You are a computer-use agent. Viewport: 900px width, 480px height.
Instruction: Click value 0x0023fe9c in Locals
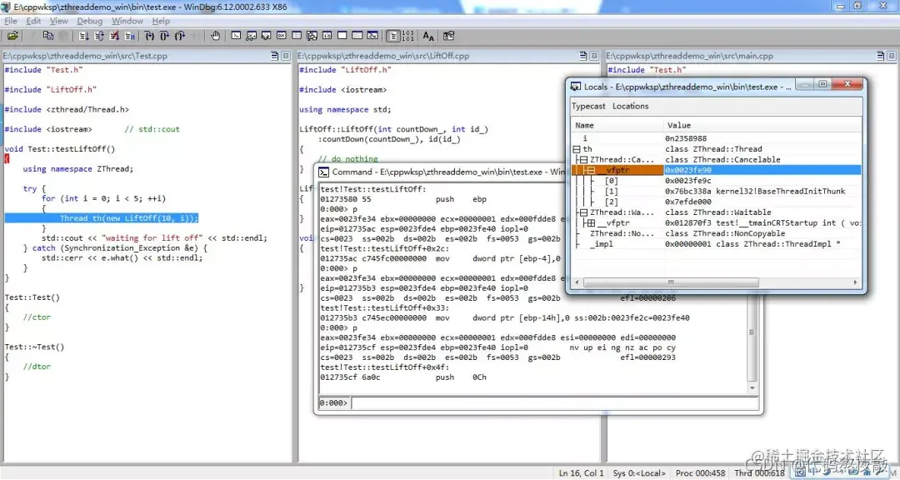(688, 181)
